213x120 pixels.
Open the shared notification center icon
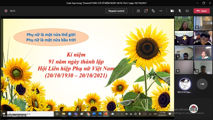click(x=170, y=114)
